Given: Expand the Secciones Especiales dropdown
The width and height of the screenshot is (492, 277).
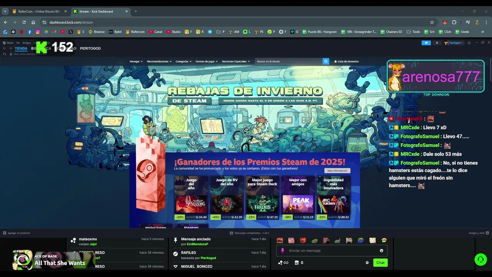Looking at the screenshot, I should tap(236, 61).
